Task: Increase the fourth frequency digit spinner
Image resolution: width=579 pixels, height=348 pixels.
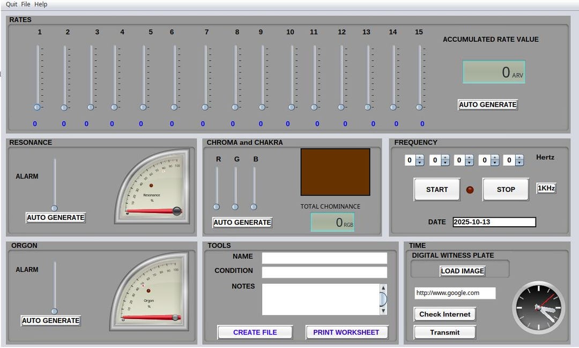Action: tap(495, 157)
